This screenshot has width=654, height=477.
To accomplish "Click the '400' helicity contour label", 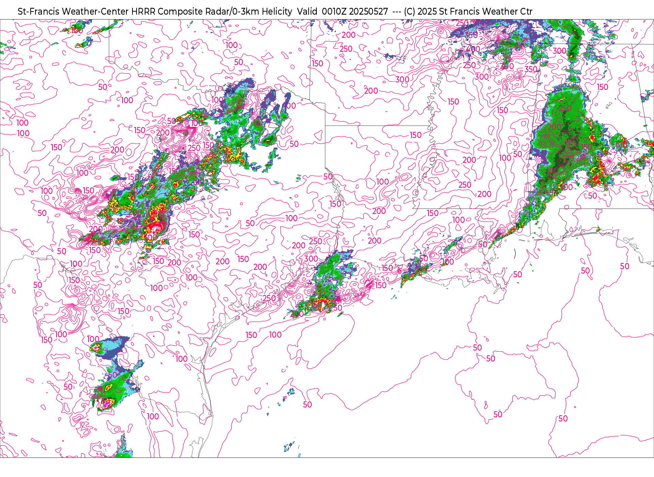I will click(x=473, y=49).
